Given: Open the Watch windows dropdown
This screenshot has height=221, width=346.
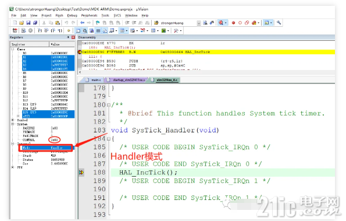Looking at the screenshot, I should (116, 30).
